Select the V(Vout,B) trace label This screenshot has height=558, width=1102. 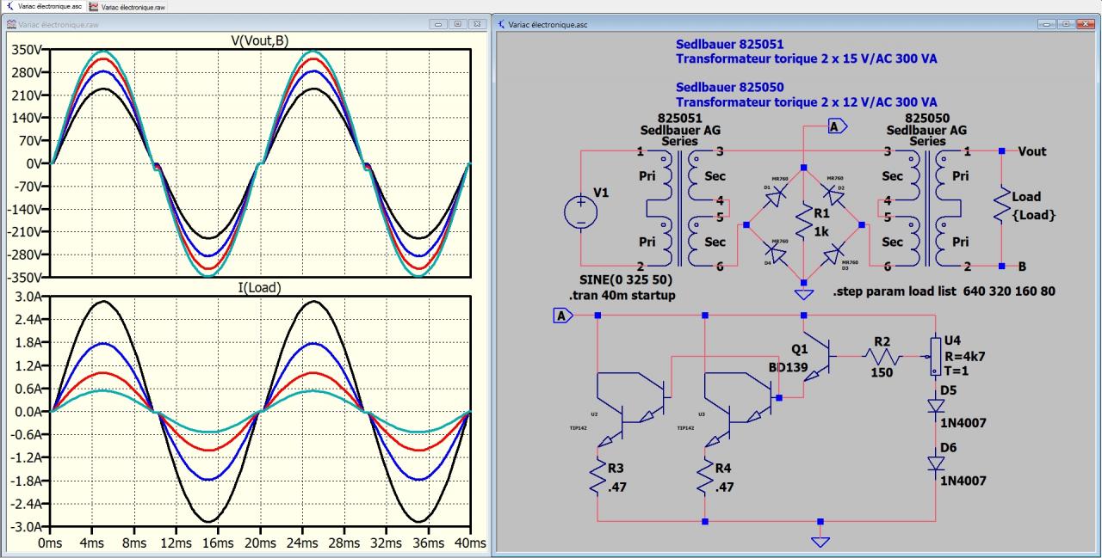[258, 39]
